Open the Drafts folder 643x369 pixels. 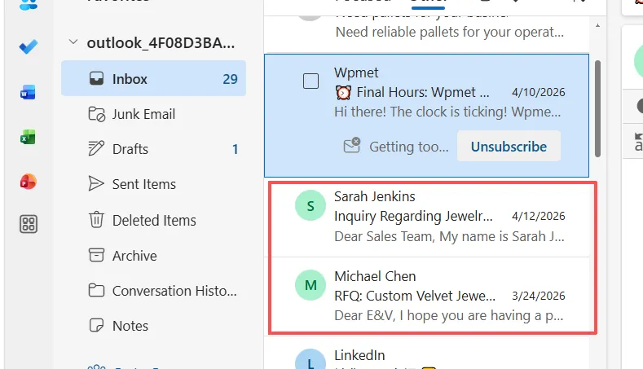(x=130, y=149)
